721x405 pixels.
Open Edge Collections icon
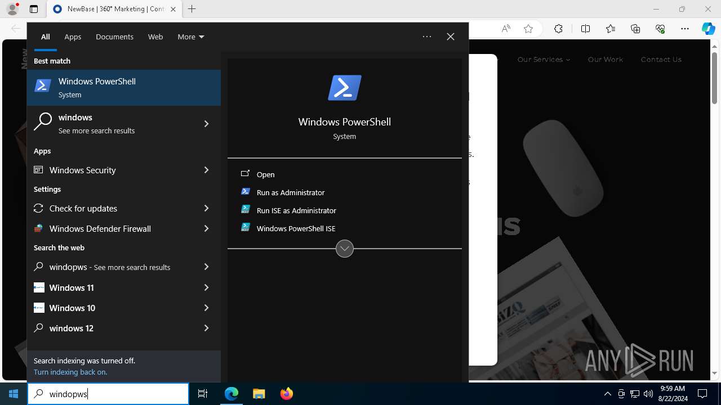coord(635,29)
